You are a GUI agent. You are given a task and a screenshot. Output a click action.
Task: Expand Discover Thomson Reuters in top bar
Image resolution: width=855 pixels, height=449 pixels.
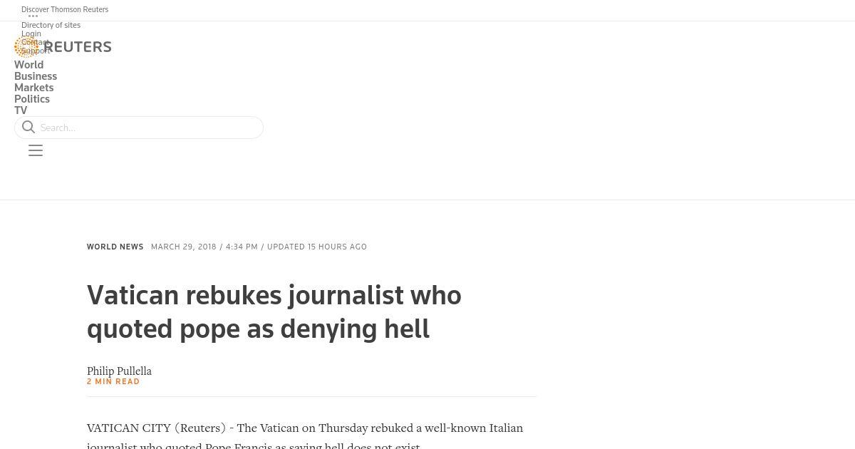pyautogui.click(x=65, y=10)
